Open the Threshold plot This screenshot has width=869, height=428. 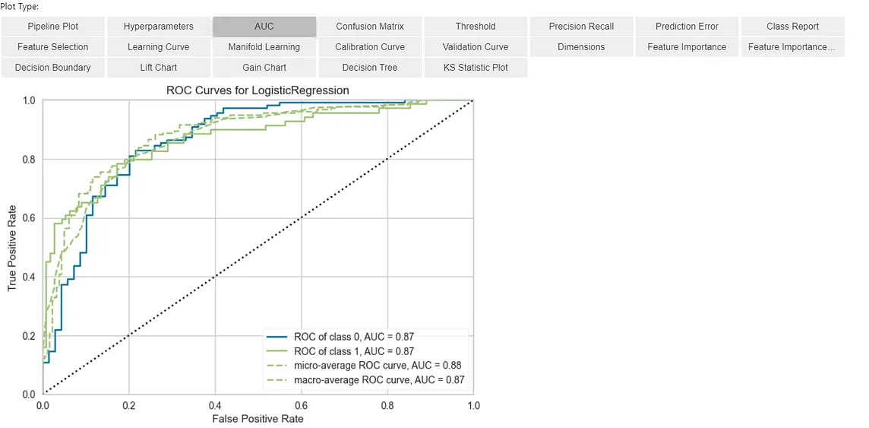click(476, 26)
